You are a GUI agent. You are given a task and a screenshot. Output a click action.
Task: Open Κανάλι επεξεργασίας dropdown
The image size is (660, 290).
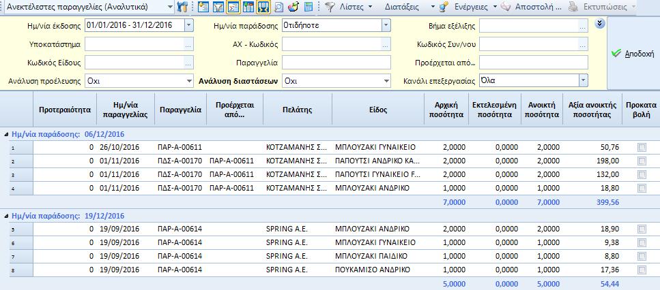tap(583, 80)
